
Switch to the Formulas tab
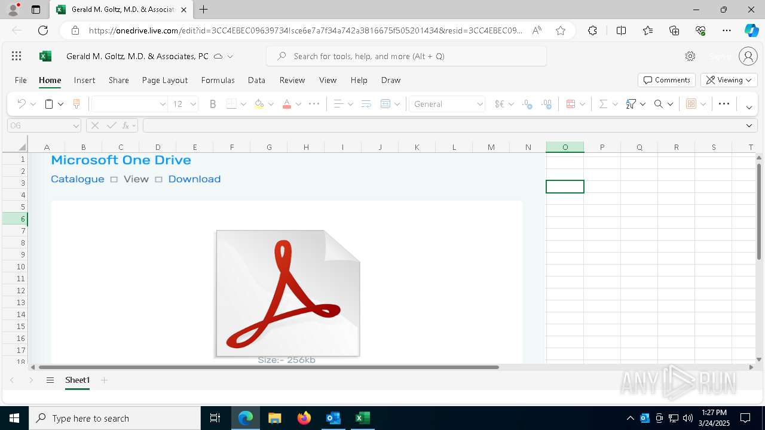pyautogui.click(x=218, y=80)
